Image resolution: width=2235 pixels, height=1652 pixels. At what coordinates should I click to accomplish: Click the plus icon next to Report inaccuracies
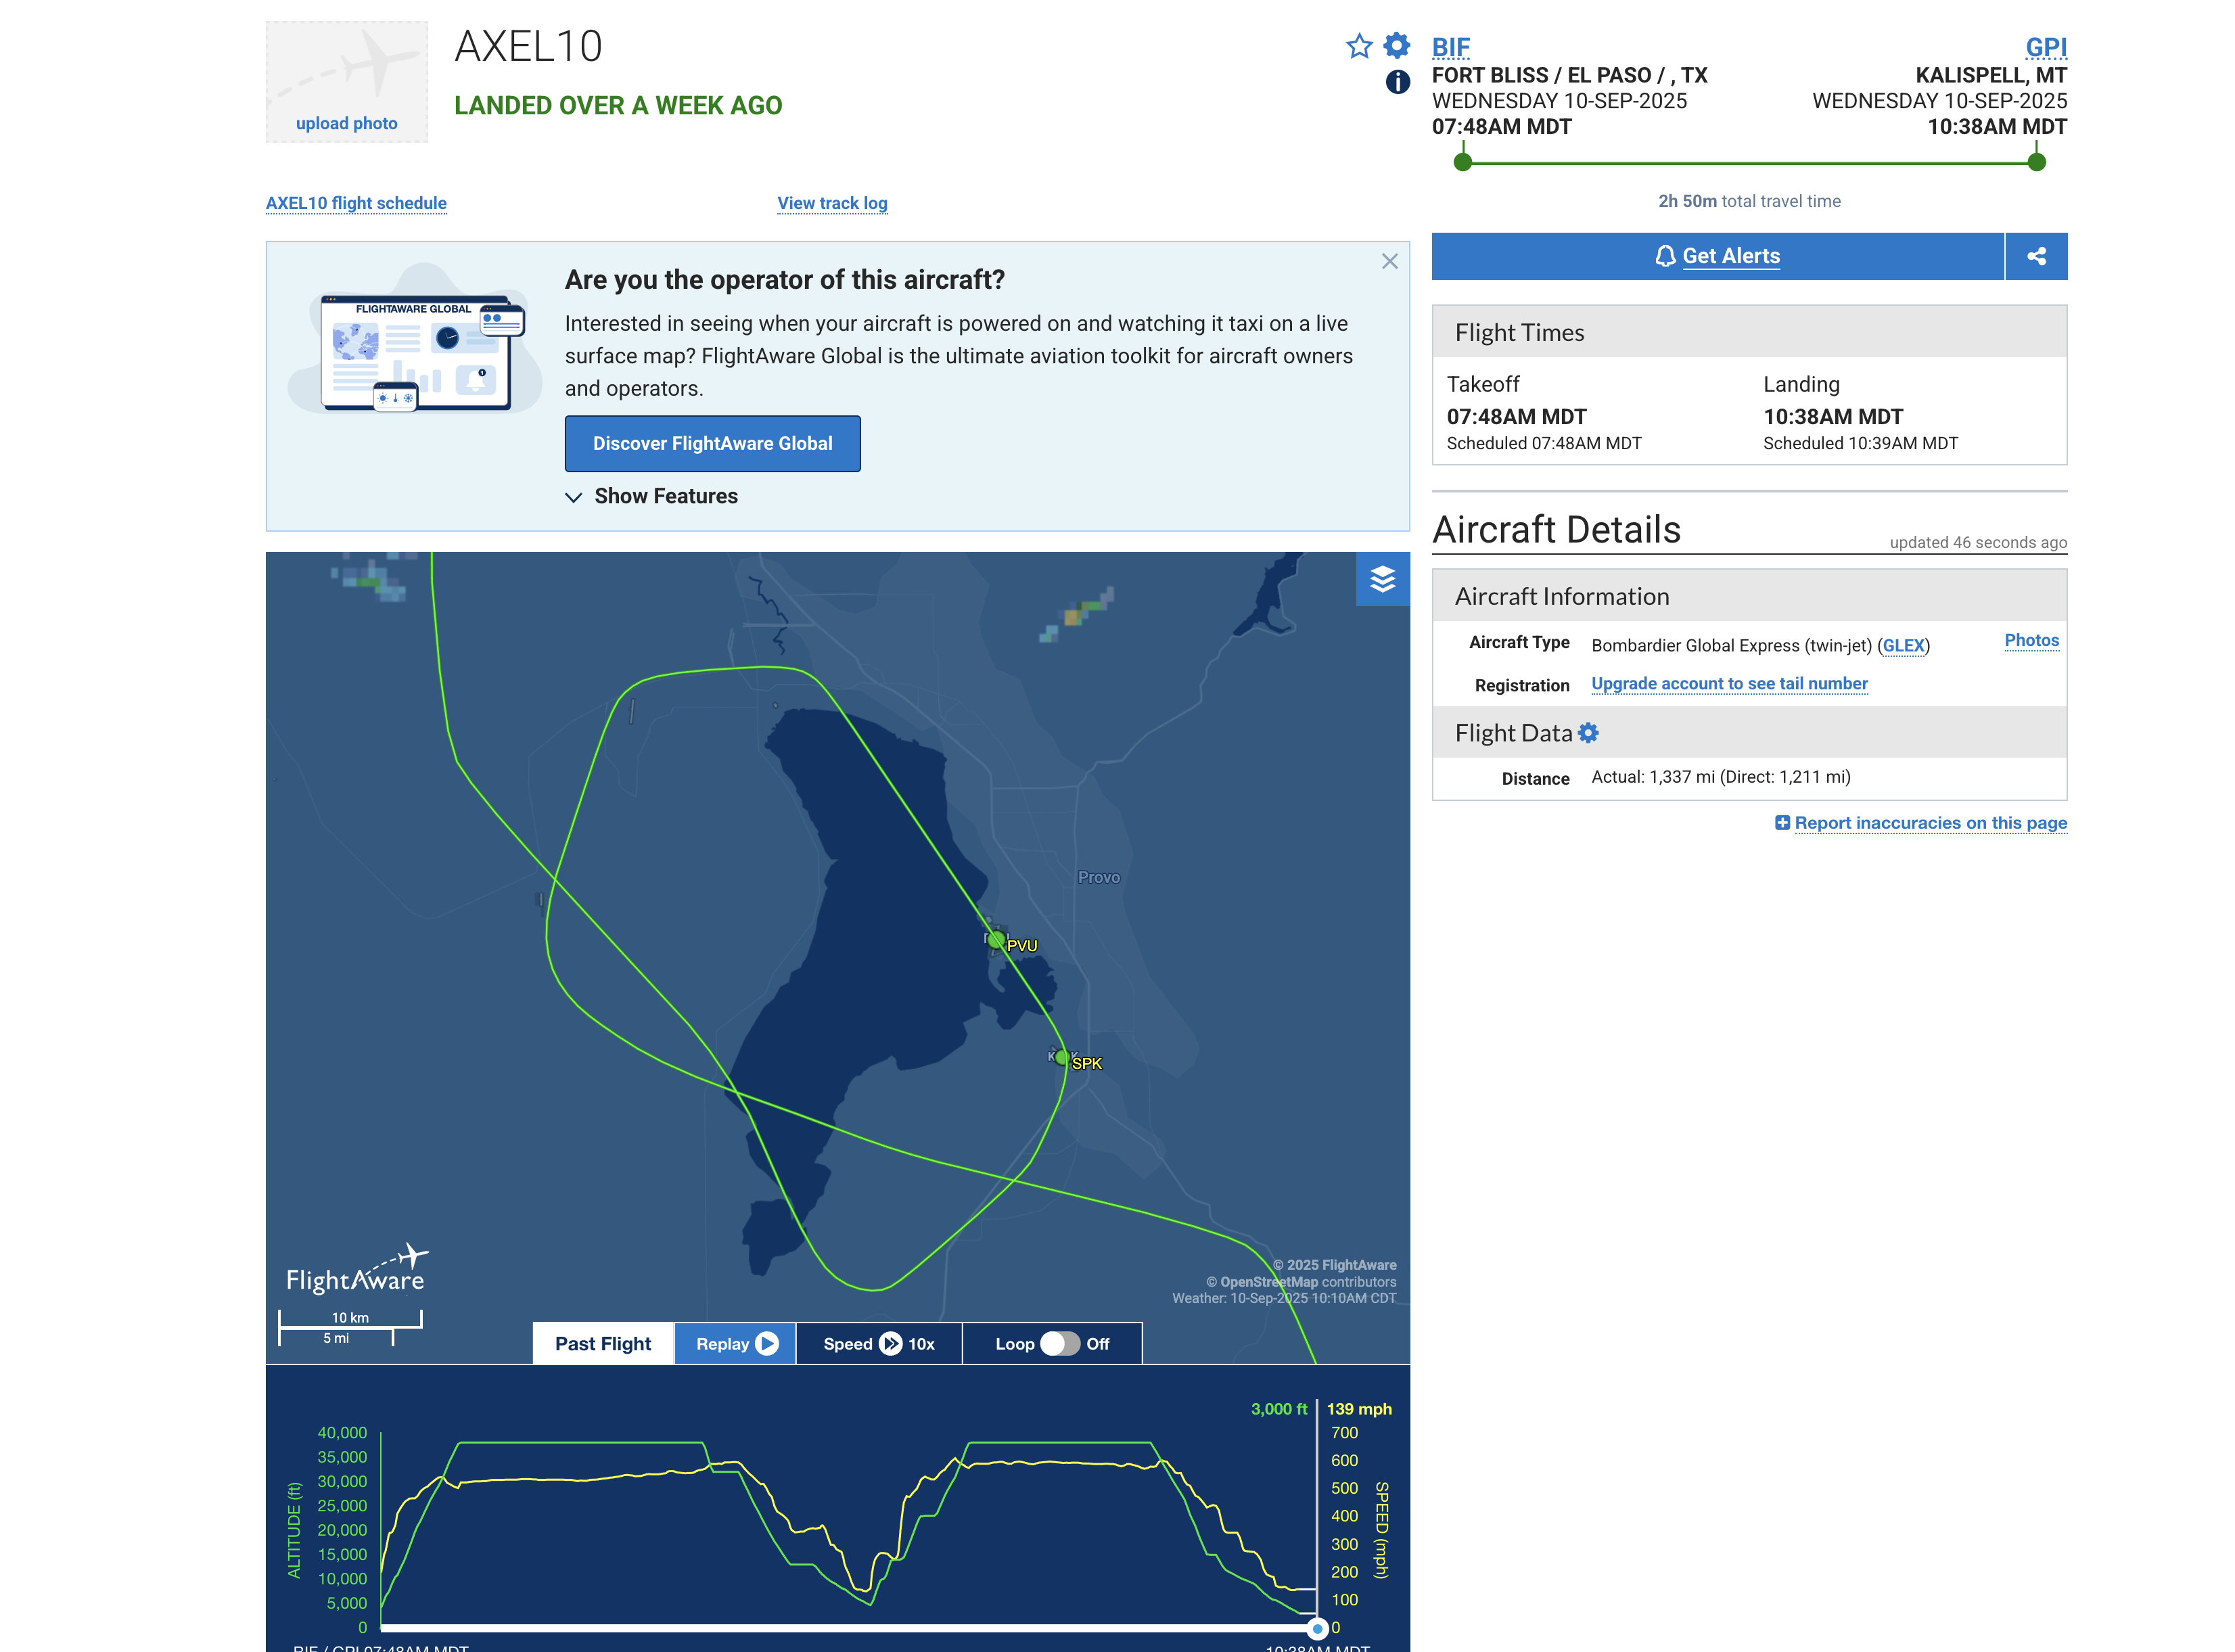(x=1782, y=823)
